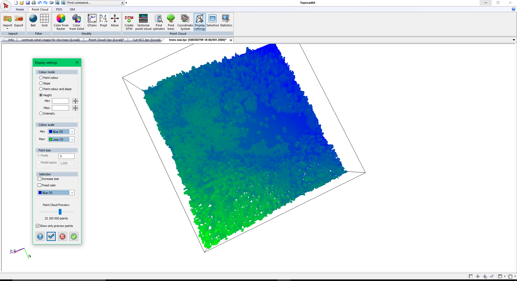517x281 pixels.
Task: Select the Slope colour mode radio button
Action: click(x=41, y=83)
